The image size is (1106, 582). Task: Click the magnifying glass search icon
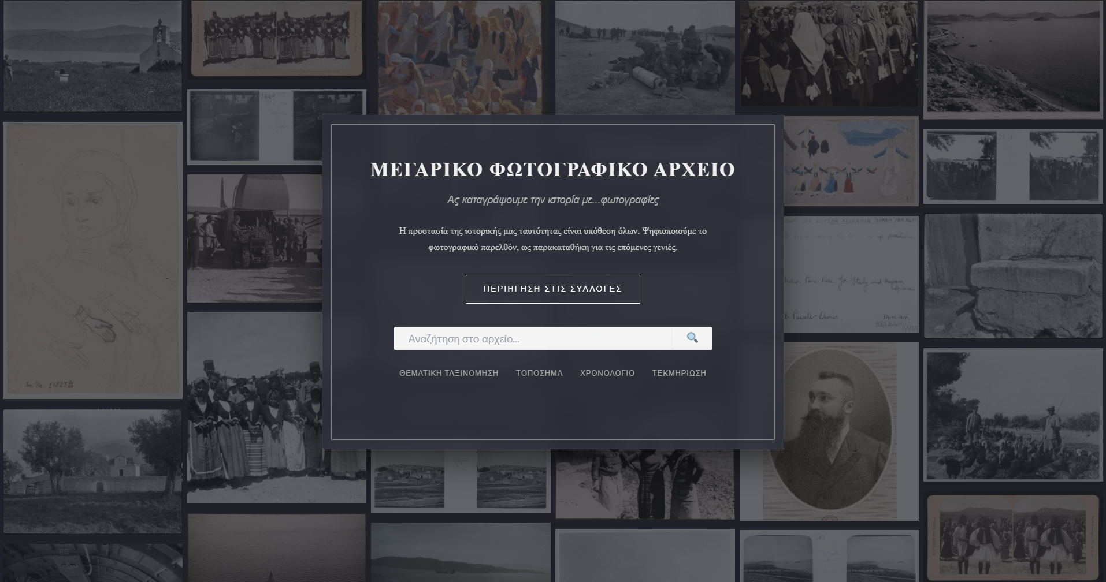click(692, 338)
